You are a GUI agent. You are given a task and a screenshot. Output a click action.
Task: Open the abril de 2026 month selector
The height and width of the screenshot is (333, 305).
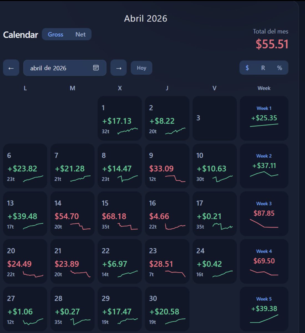(x=65, y=68)
